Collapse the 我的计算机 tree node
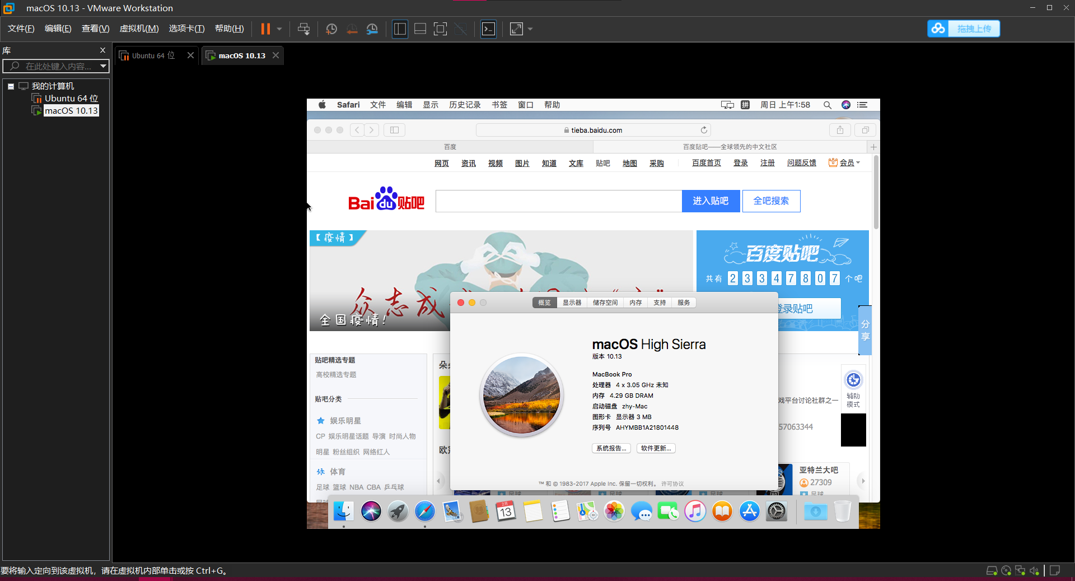Screen dimensions: 1075x581 [x=11, y=86]
